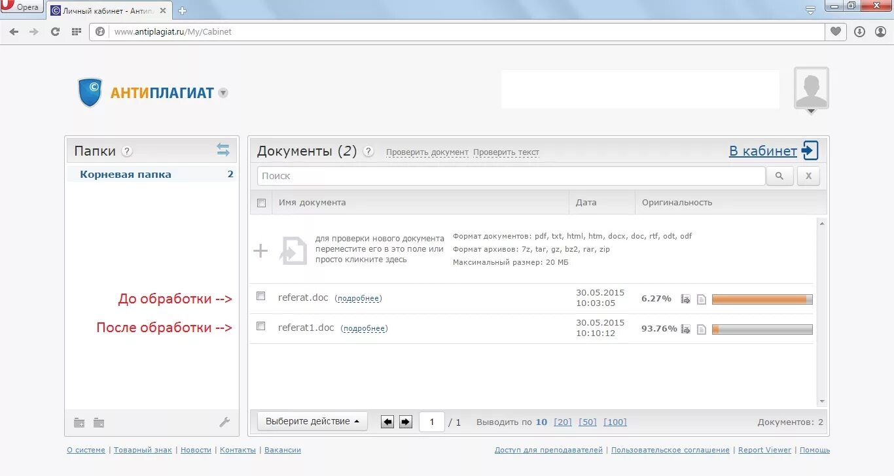Open recheck icon for referat1.doc
This screenshot has height=476, width=894.
686,329
